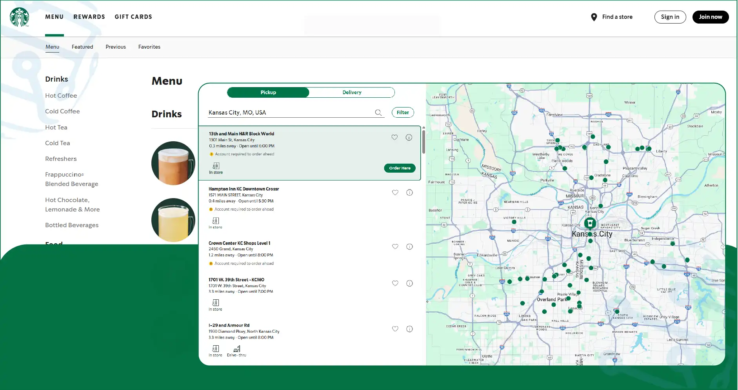Open info for 1701 W. 39th Street - KCMO

pyautogui.click(x=409, y=283)
